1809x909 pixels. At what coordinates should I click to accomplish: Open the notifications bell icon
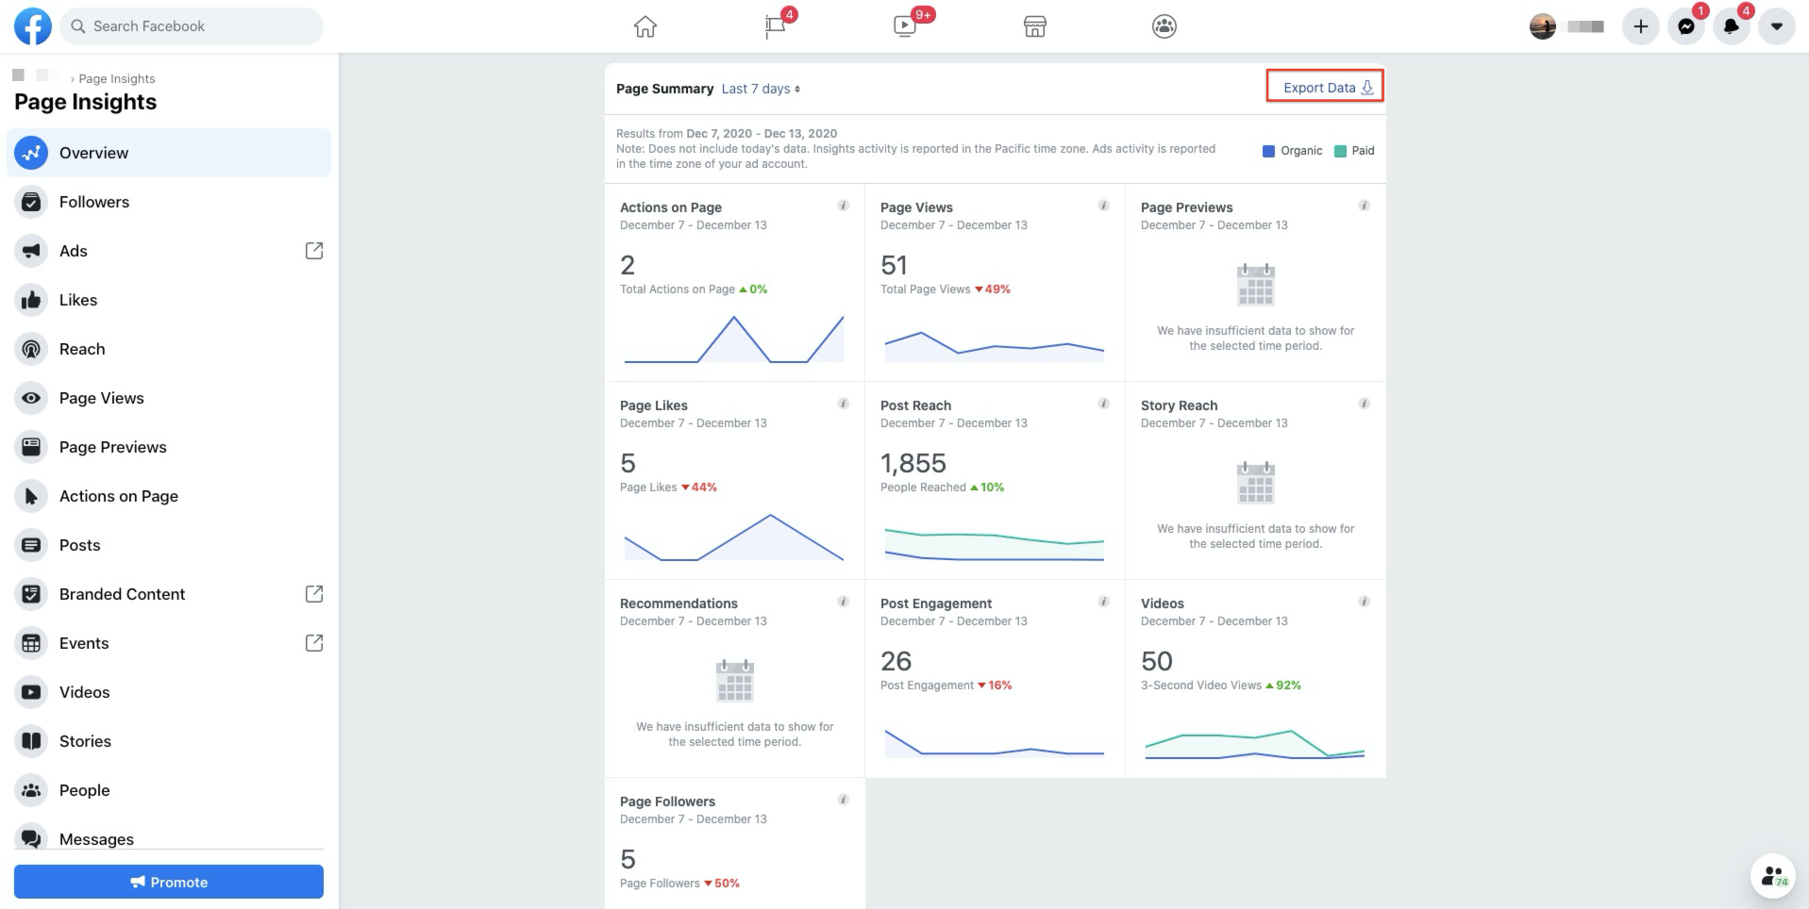(1732, 26)
